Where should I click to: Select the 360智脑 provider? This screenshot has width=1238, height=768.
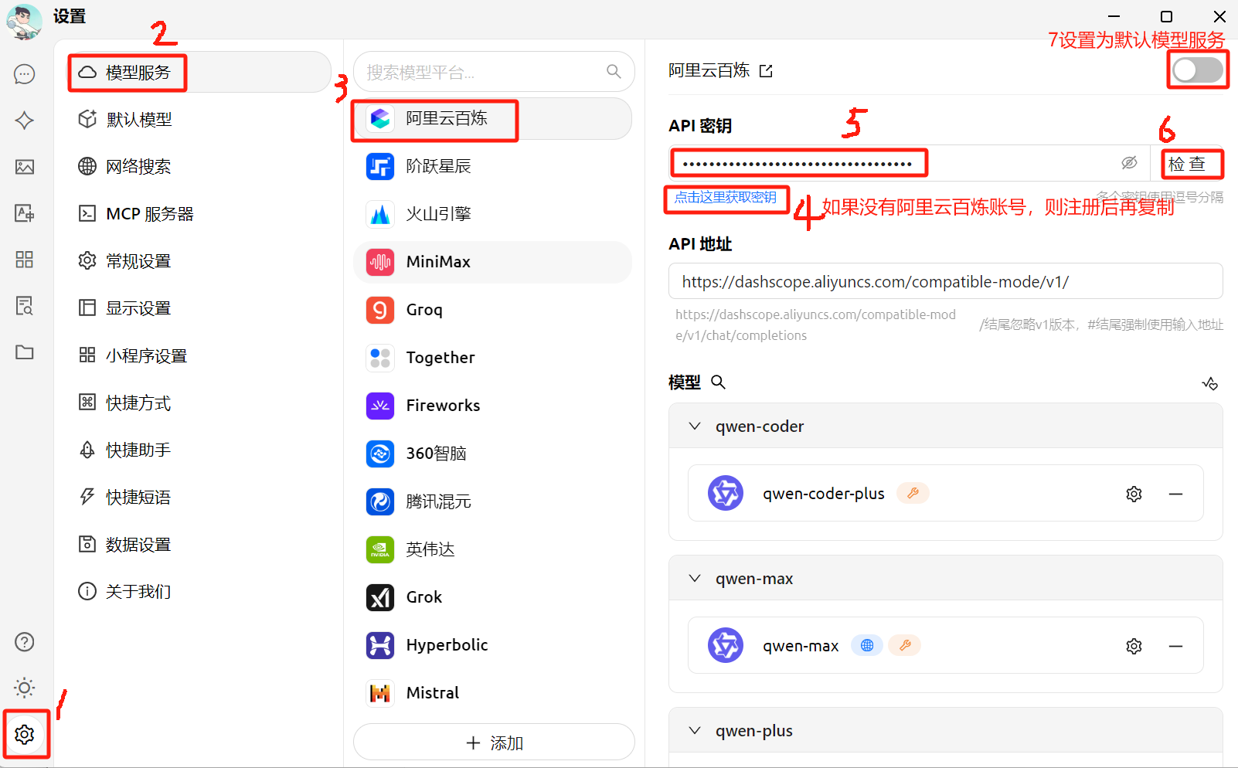pos(493,454)
